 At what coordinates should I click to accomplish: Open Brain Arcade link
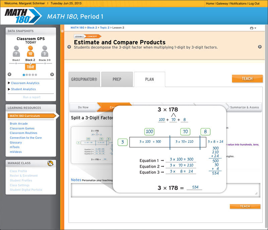(x=19, y=123)
